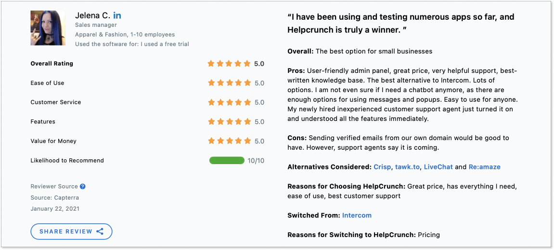Click the January 22, 2021 review date
554x250 pixels.
[x=55, y=209]
